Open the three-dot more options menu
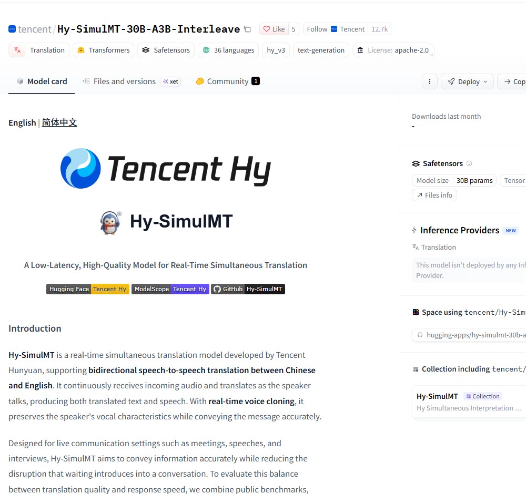Image resolution: width=526 pixels, height=494 pixels. coord(429,81)
